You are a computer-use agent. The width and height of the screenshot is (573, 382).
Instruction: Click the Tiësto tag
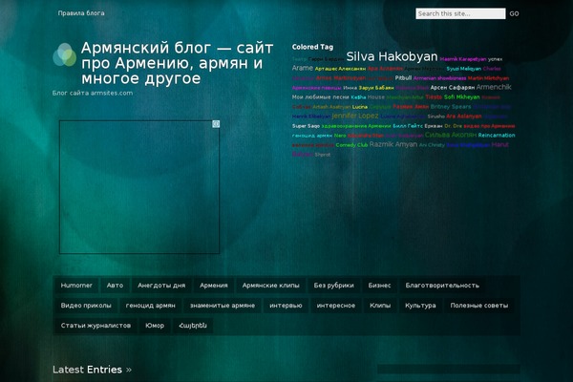(434, 96)
